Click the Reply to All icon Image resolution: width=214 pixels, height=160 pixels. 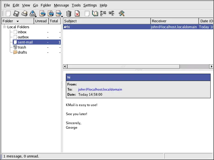coord(51,14)
